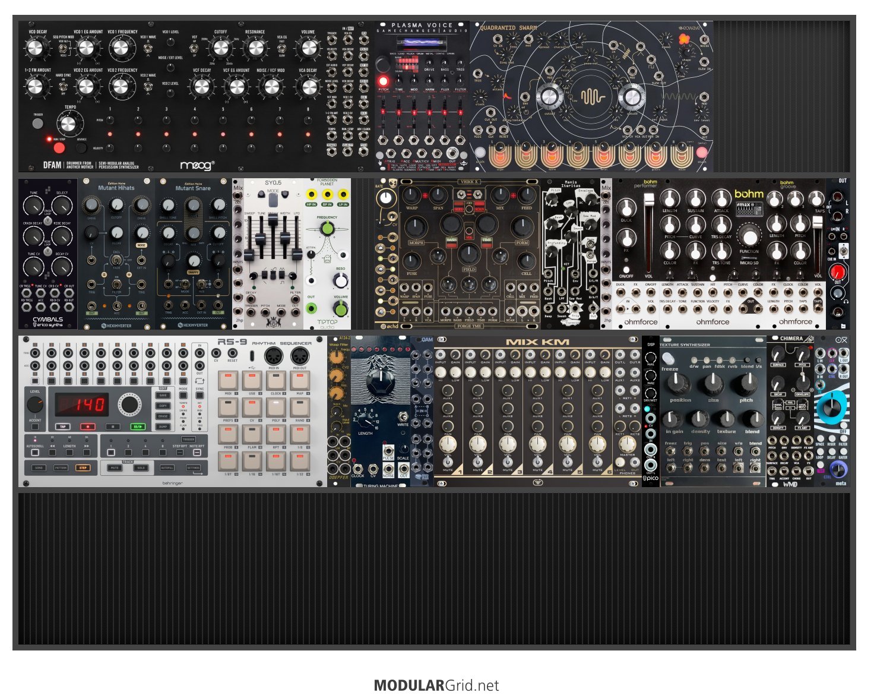Flip the WRITE switch on Turing Machine
The width and height of the screenshot is (874, 698).
[404, 416]
